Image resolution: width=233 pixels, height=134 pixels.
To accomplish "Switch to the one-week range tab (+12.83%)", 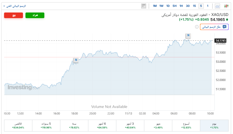I will (x=186, y=126).
